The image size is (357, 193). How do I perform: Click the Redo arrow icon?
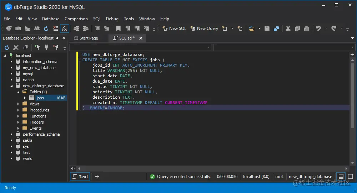(x=334, y=28)
